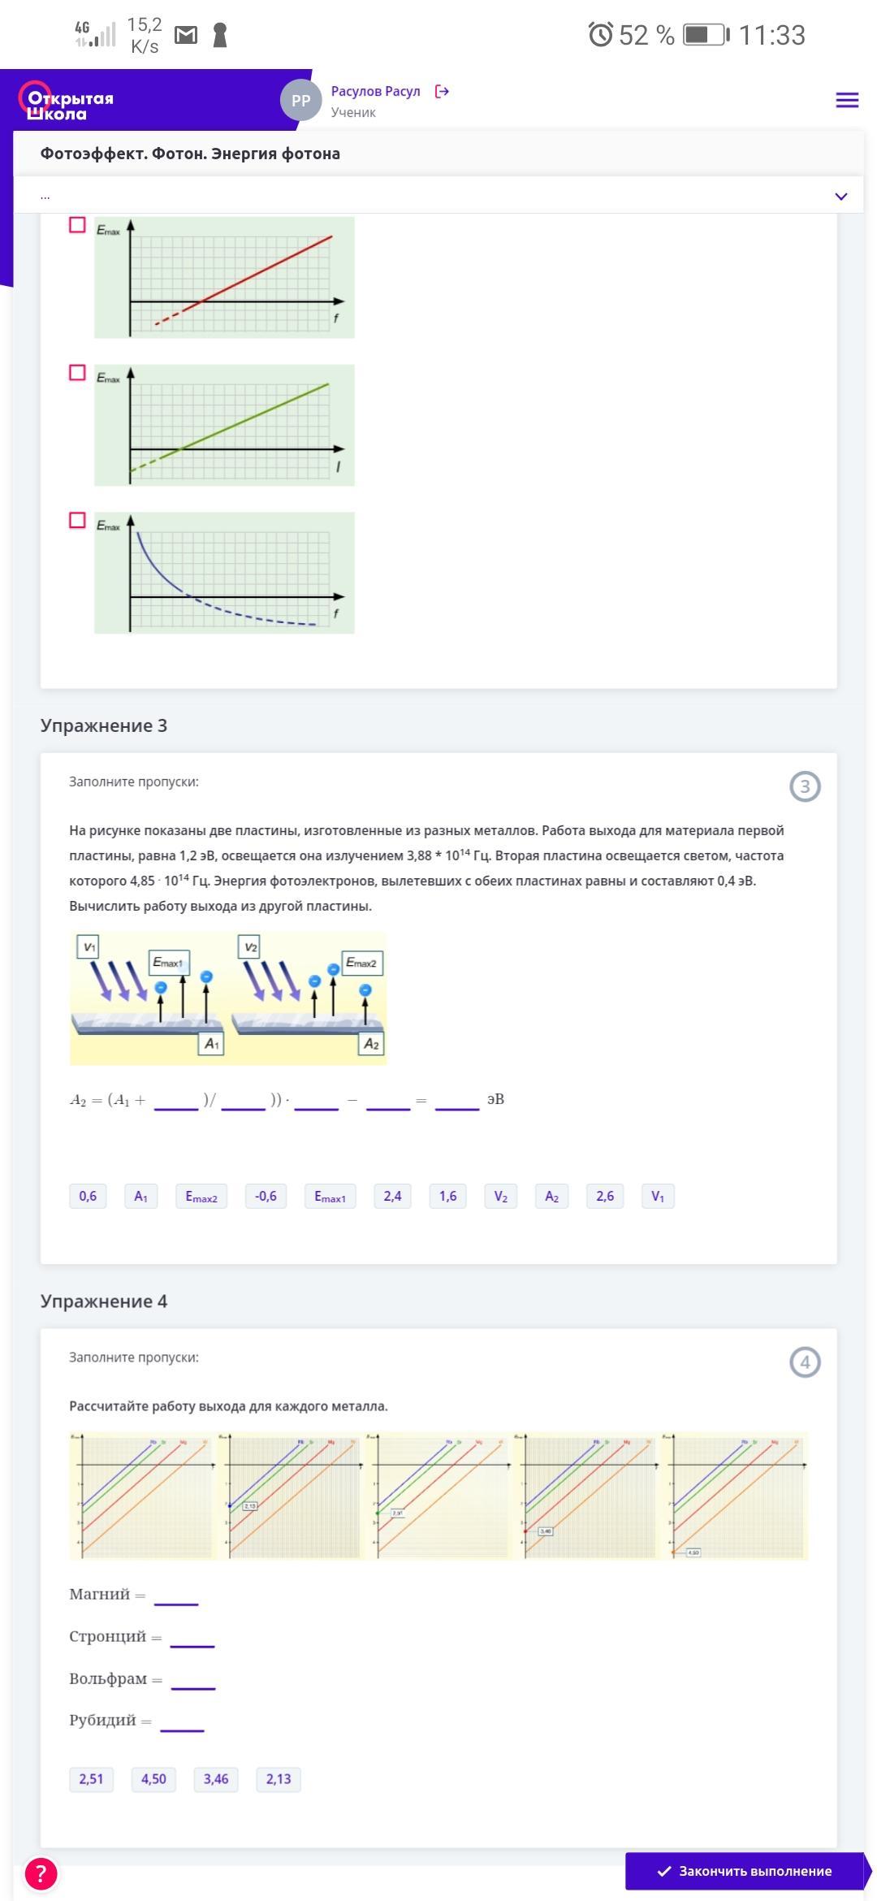Open the hamburger menu icon
Image resolution: width=877 pixels, height=1901 pixels.
pyautogui.click(x=847, y=100)
